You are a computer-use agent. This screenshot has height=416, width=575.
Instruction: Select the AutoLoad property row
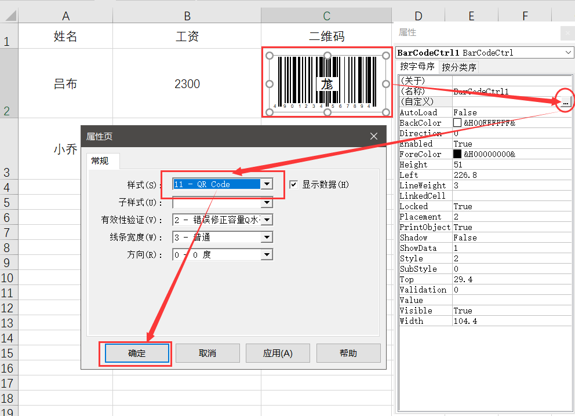pos(485,112)
